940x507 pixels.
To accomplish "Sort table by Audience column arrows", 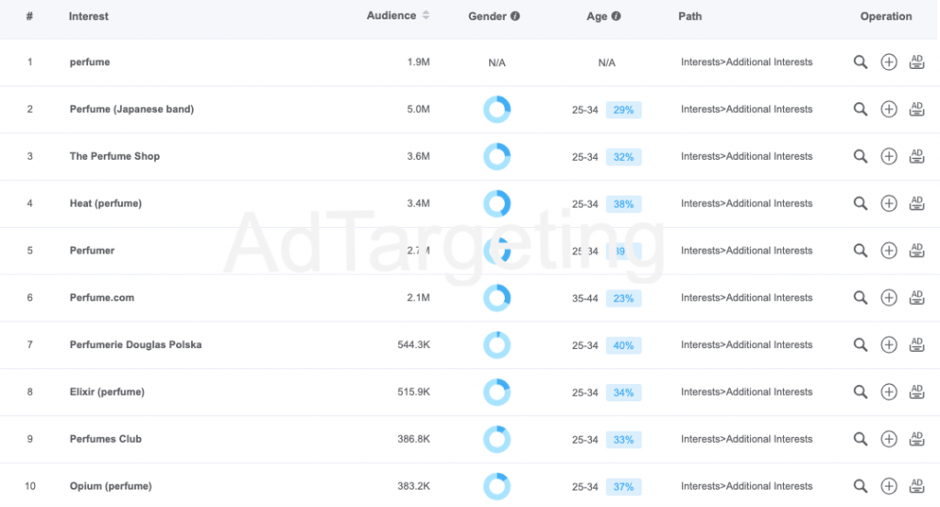I will tap(426, 16).
